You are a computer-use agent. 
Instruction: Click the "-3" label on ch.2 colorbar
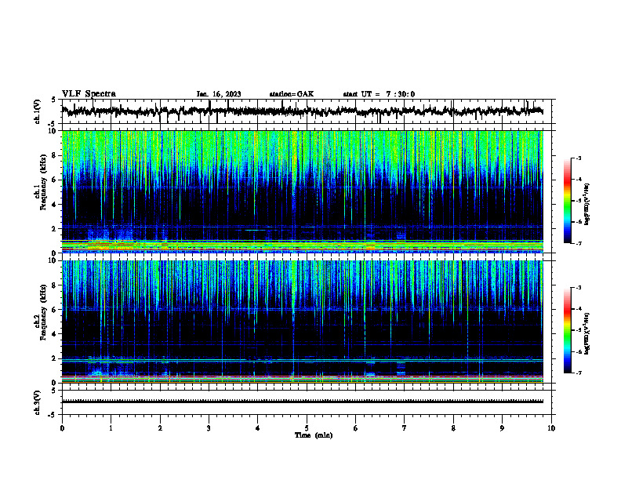pos(578,288)
